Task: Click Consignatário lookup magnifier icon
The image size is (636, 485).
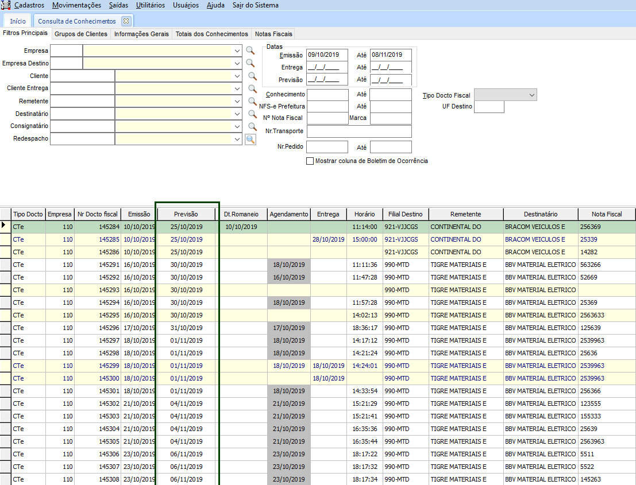Action: (252, 126)
